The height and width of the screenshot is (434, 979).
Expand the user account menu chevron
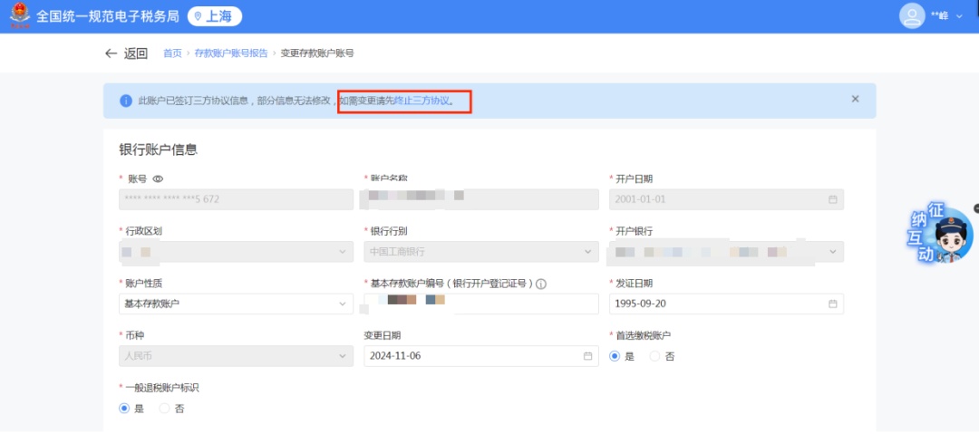click(960, 16)
